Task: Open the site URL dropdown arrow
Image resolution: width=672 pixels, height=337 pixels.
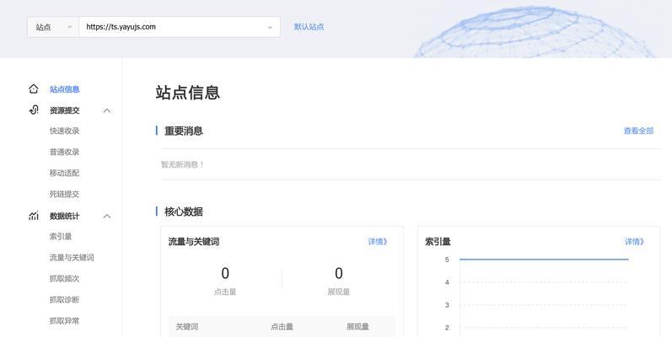Action: click(270, 27)
